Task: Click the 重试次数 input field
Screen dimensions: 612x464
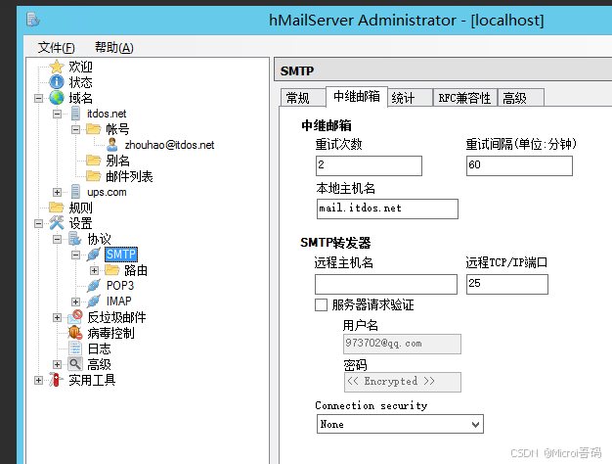Action: pos(369,165)
